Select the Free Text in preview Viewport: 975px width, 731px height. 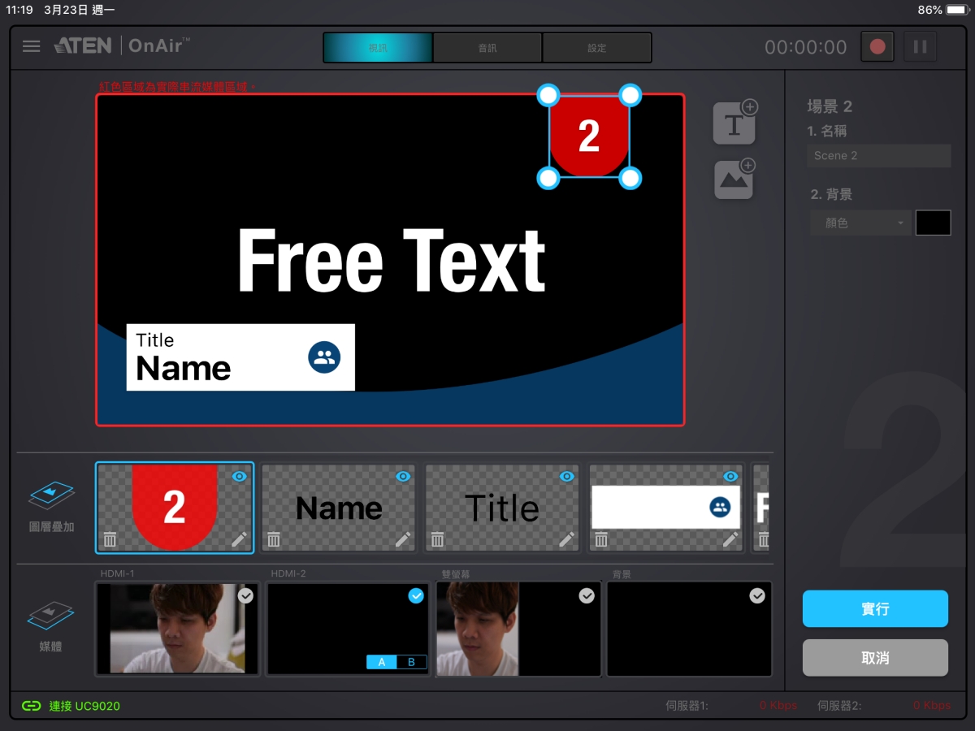391,260
